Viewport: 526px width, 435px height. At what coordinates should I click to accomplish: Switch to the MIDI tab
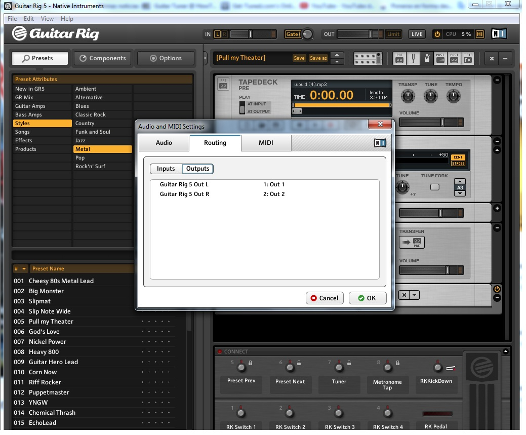266,143
